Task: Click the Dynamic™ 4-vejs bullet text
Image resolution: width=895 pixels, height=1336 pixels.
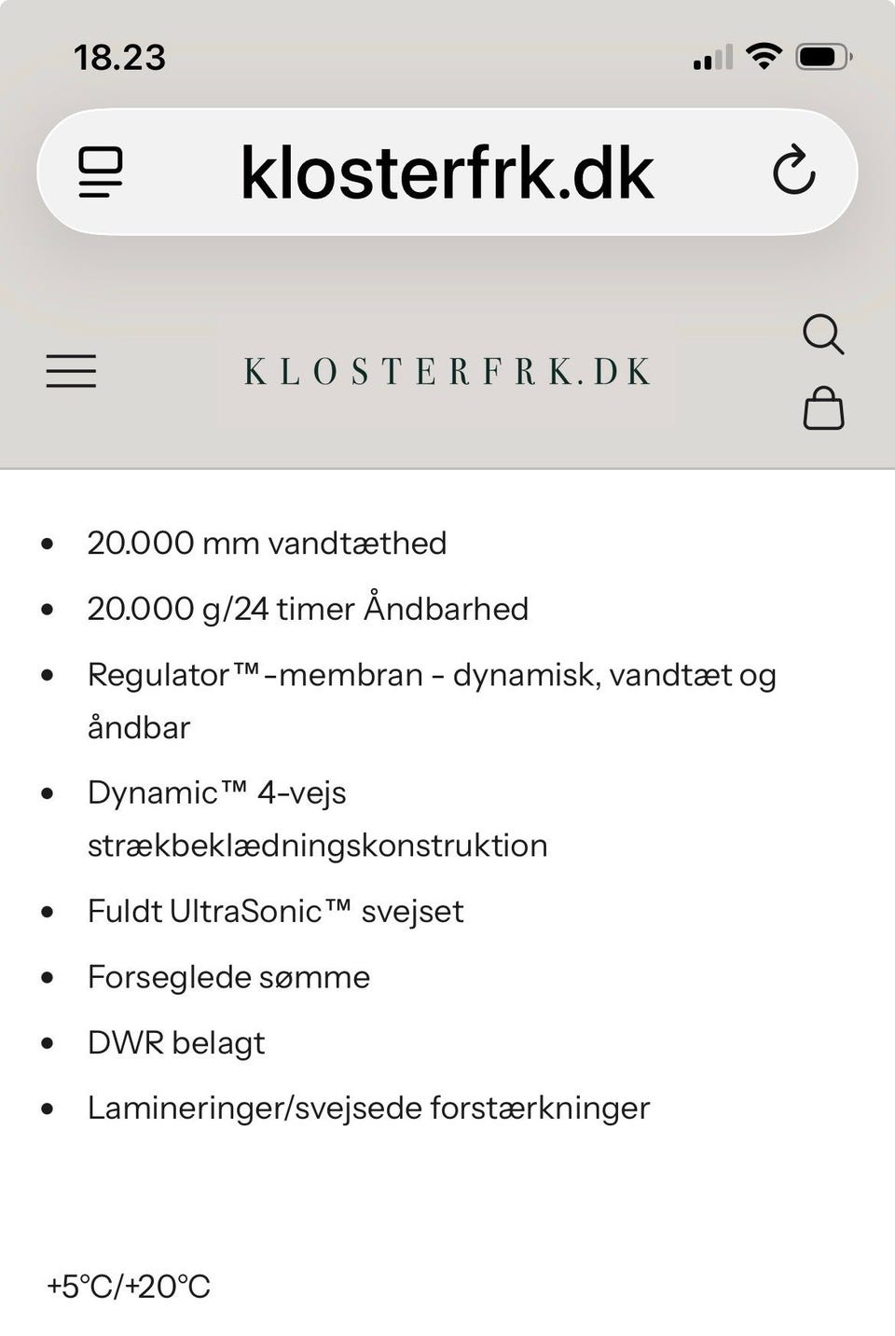Action: 217,792
